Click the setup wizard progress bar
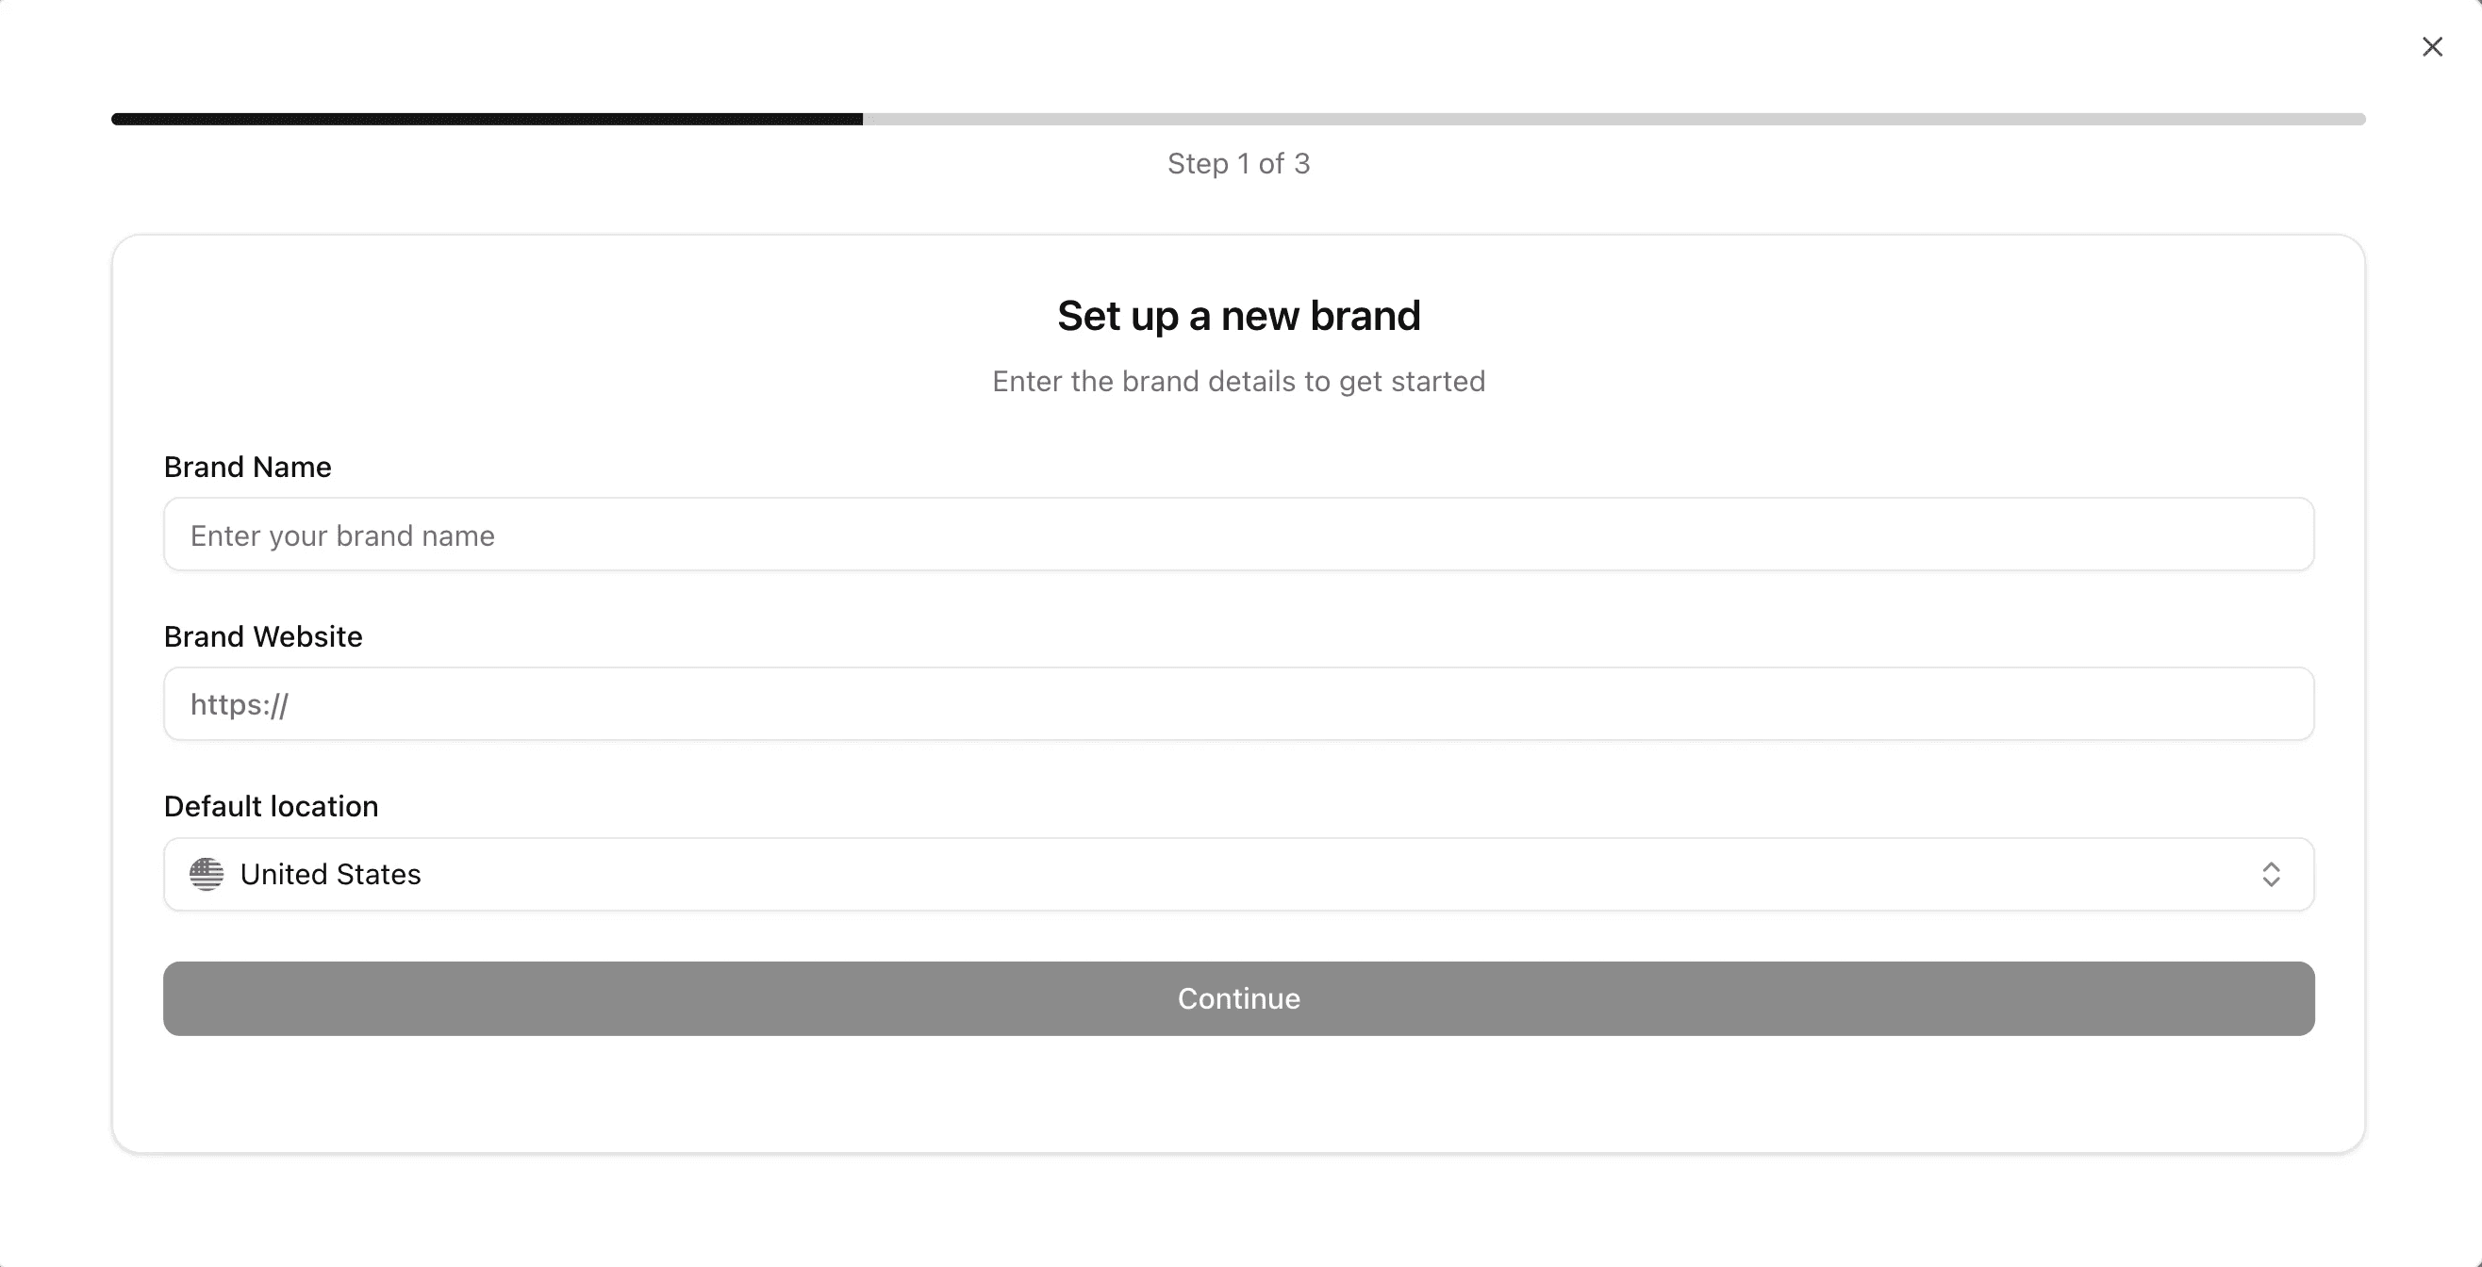Screen dimensions: 2482x1267 point(1238,119)
